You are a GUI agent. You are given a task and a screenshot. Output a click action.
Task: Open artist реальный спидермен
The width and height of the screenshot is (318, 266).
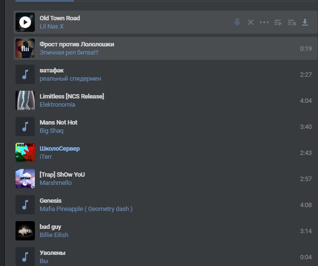click(70, 79)
